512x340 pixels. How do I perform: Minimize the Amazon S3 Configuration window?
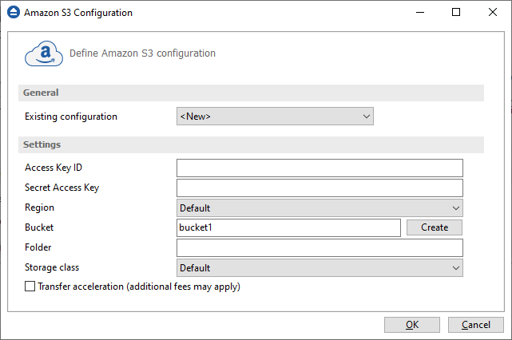pos(420,13)
